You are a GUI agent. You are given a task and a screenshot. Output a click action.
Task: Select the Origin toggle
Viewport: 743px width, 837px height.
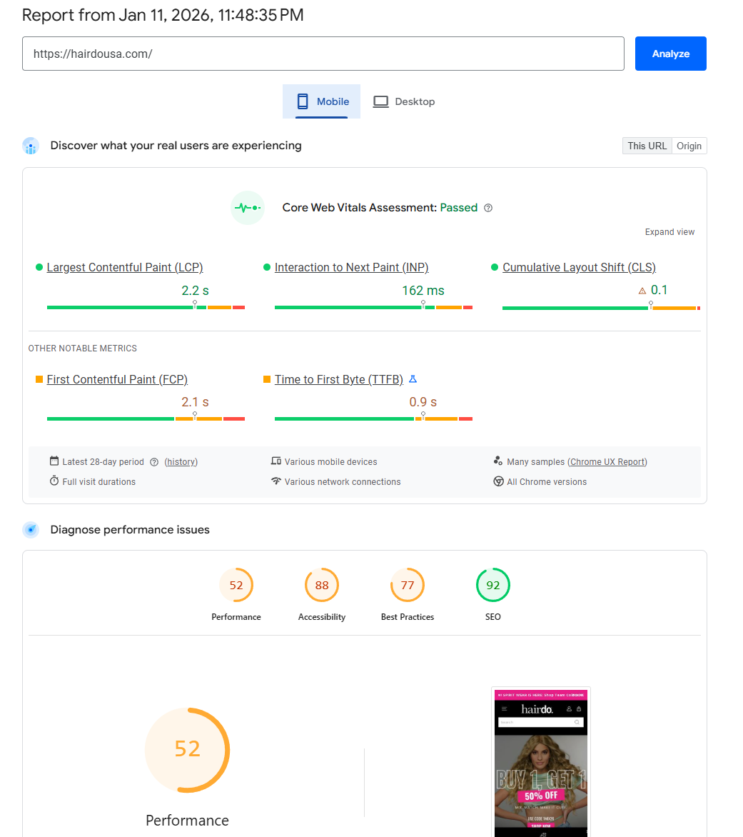pos(689,146)
